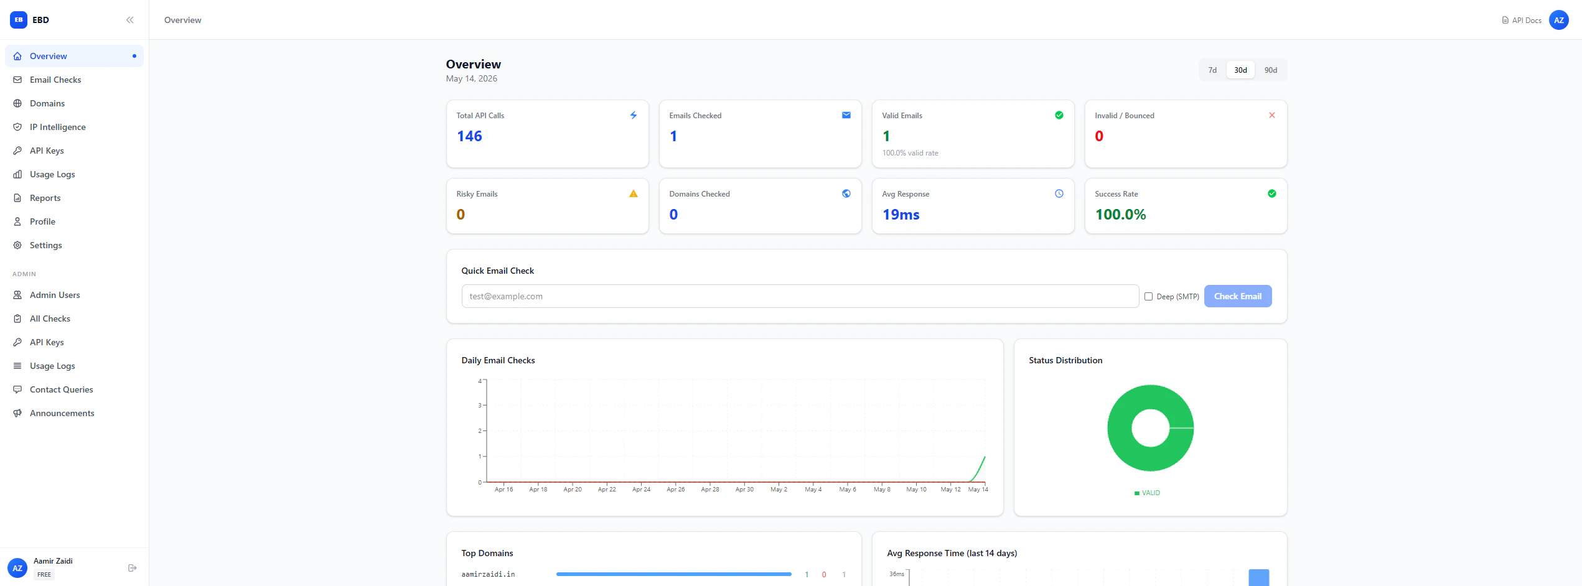Click the key icon beside API Keys above Usage Logs
Viewport: 1582px width, 586px height.
(x=17, y=151)
